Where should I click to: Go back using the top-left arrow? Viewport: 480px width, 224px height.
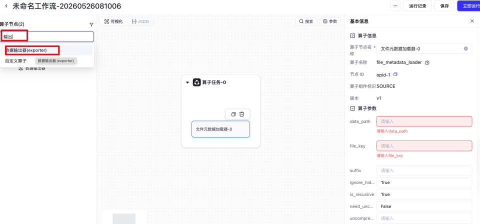6,5
